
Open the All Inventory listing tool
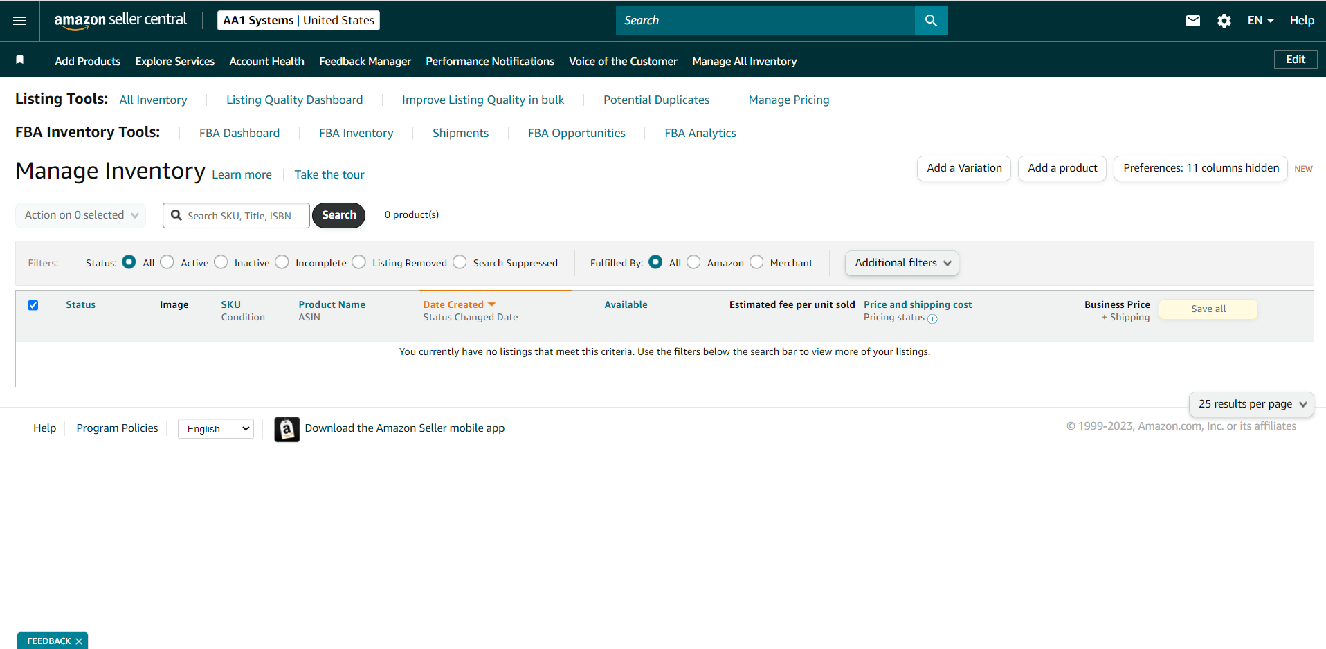point(154,100)
